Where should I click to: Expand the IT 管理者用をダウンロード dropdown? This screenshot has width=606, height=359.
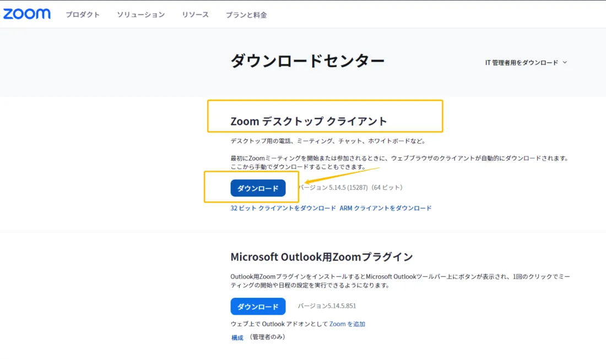coord(526,62)
